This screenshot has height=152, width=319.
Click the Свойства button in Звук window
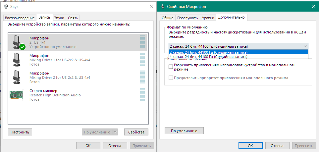pyautogui.click(x=136, y=132)
